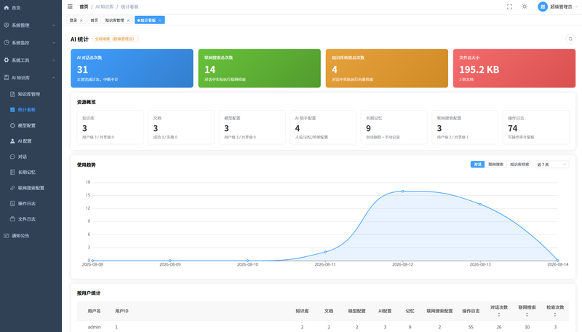This screenshot has width=582, height=332.
Task: Open the 近7天 date range dropdown
Action: [552, 165]
